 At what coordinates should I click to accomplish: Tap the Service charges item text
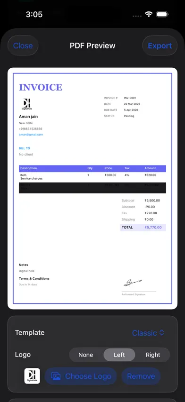(32, 178)
